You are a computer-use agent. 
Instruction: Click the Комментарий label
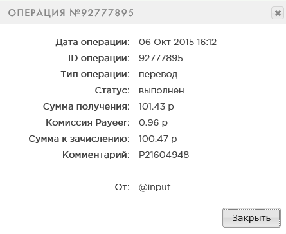(96, 155)
